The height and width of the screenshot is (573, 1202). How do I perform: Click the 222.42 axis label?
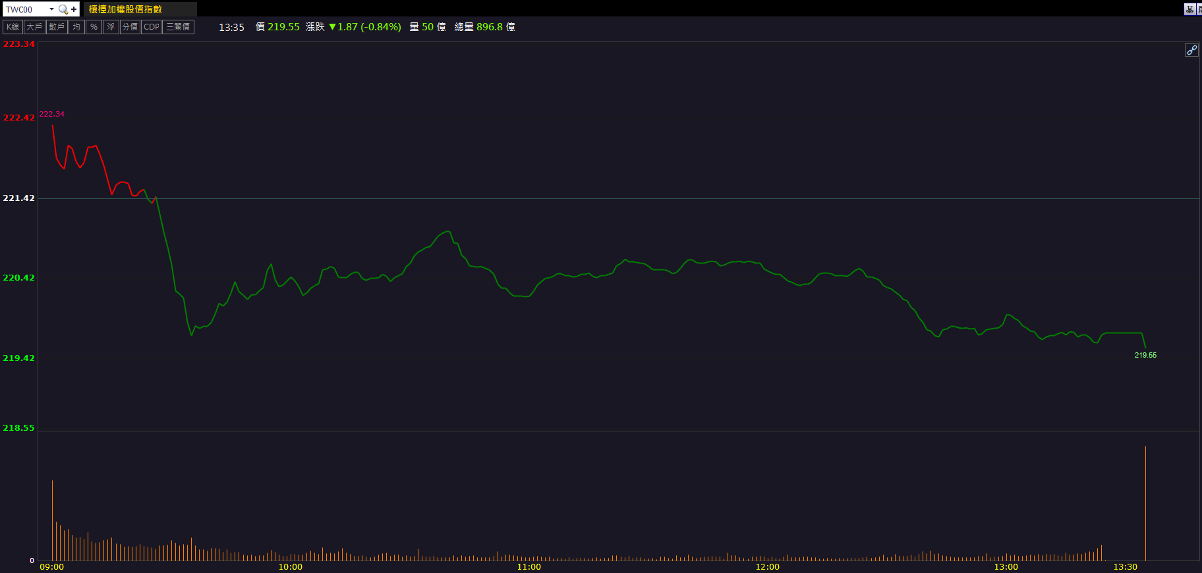pos(18,118)
